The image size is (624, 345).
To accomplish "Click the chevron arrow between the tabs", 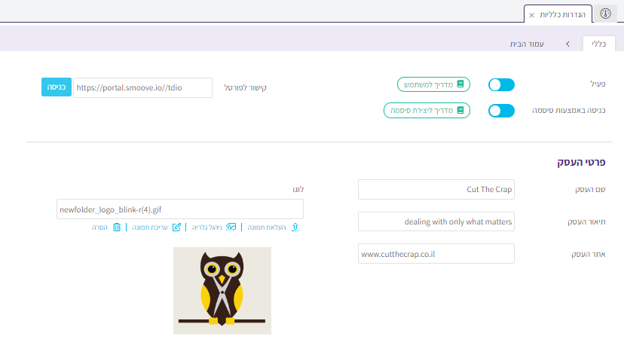I will tap(567, 44).
